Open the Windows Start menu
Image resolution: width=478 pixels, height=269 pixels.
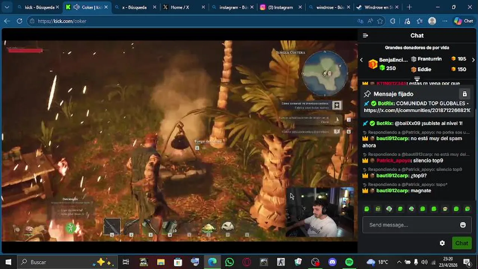tap(8, 262)
